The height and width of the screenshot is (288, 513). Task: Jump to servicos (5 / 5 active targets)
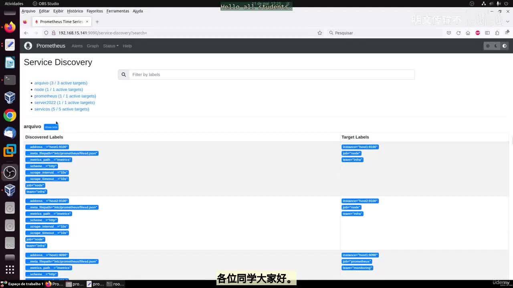pos(62,109)
